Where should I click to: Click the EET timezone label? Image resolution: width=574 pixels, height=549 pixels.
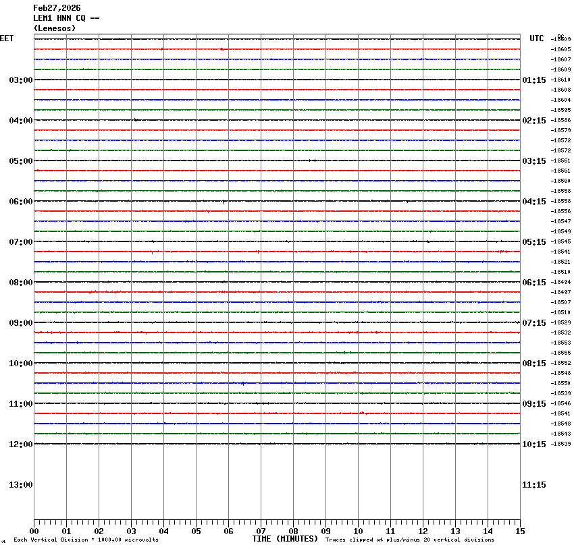point(7,38)
